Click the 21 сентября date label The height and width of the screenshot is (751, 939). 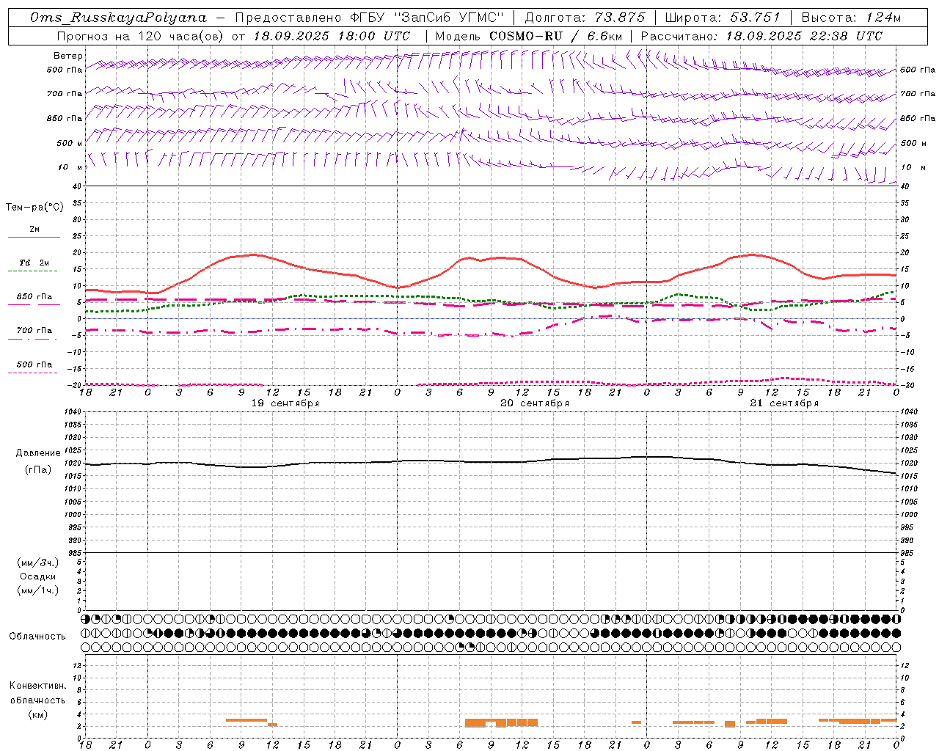tap(784, 403)
